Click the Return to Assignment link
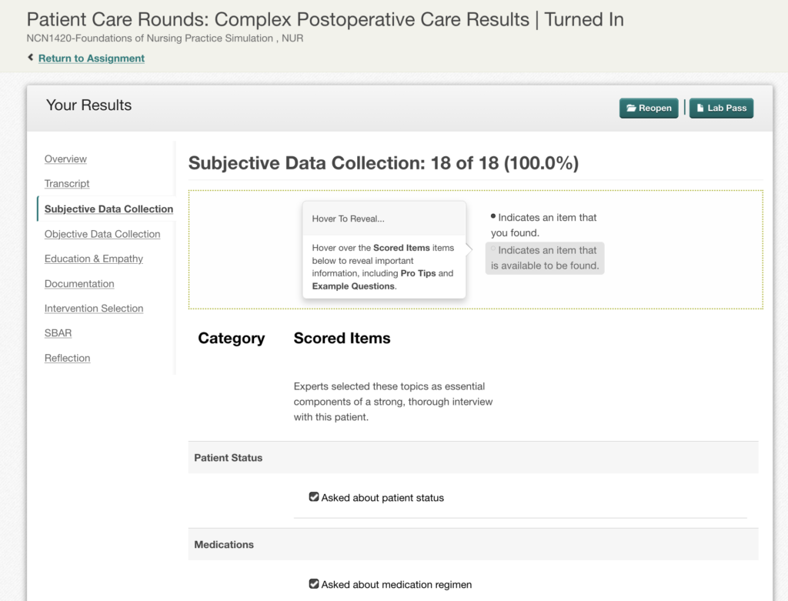This screenshot has width=788, height=601. [92, 58]
